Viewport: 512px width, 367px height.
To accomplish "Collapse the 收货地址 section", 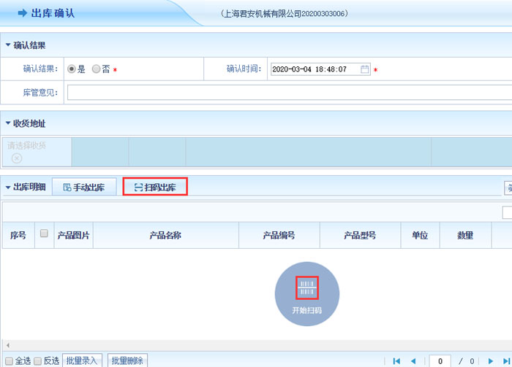I will coord(8,123).
